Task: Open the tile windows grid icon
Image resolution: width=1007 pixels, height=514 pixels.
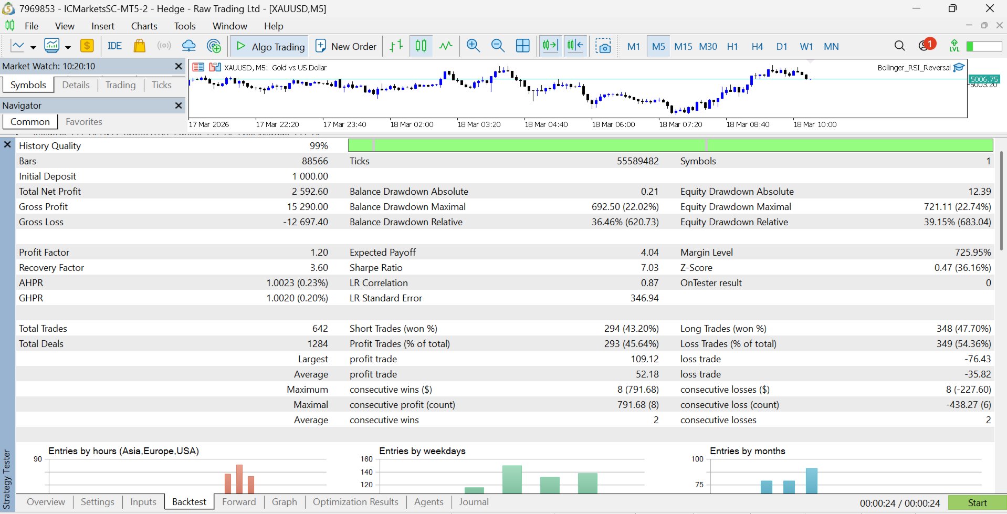Action: click(523, 46)
